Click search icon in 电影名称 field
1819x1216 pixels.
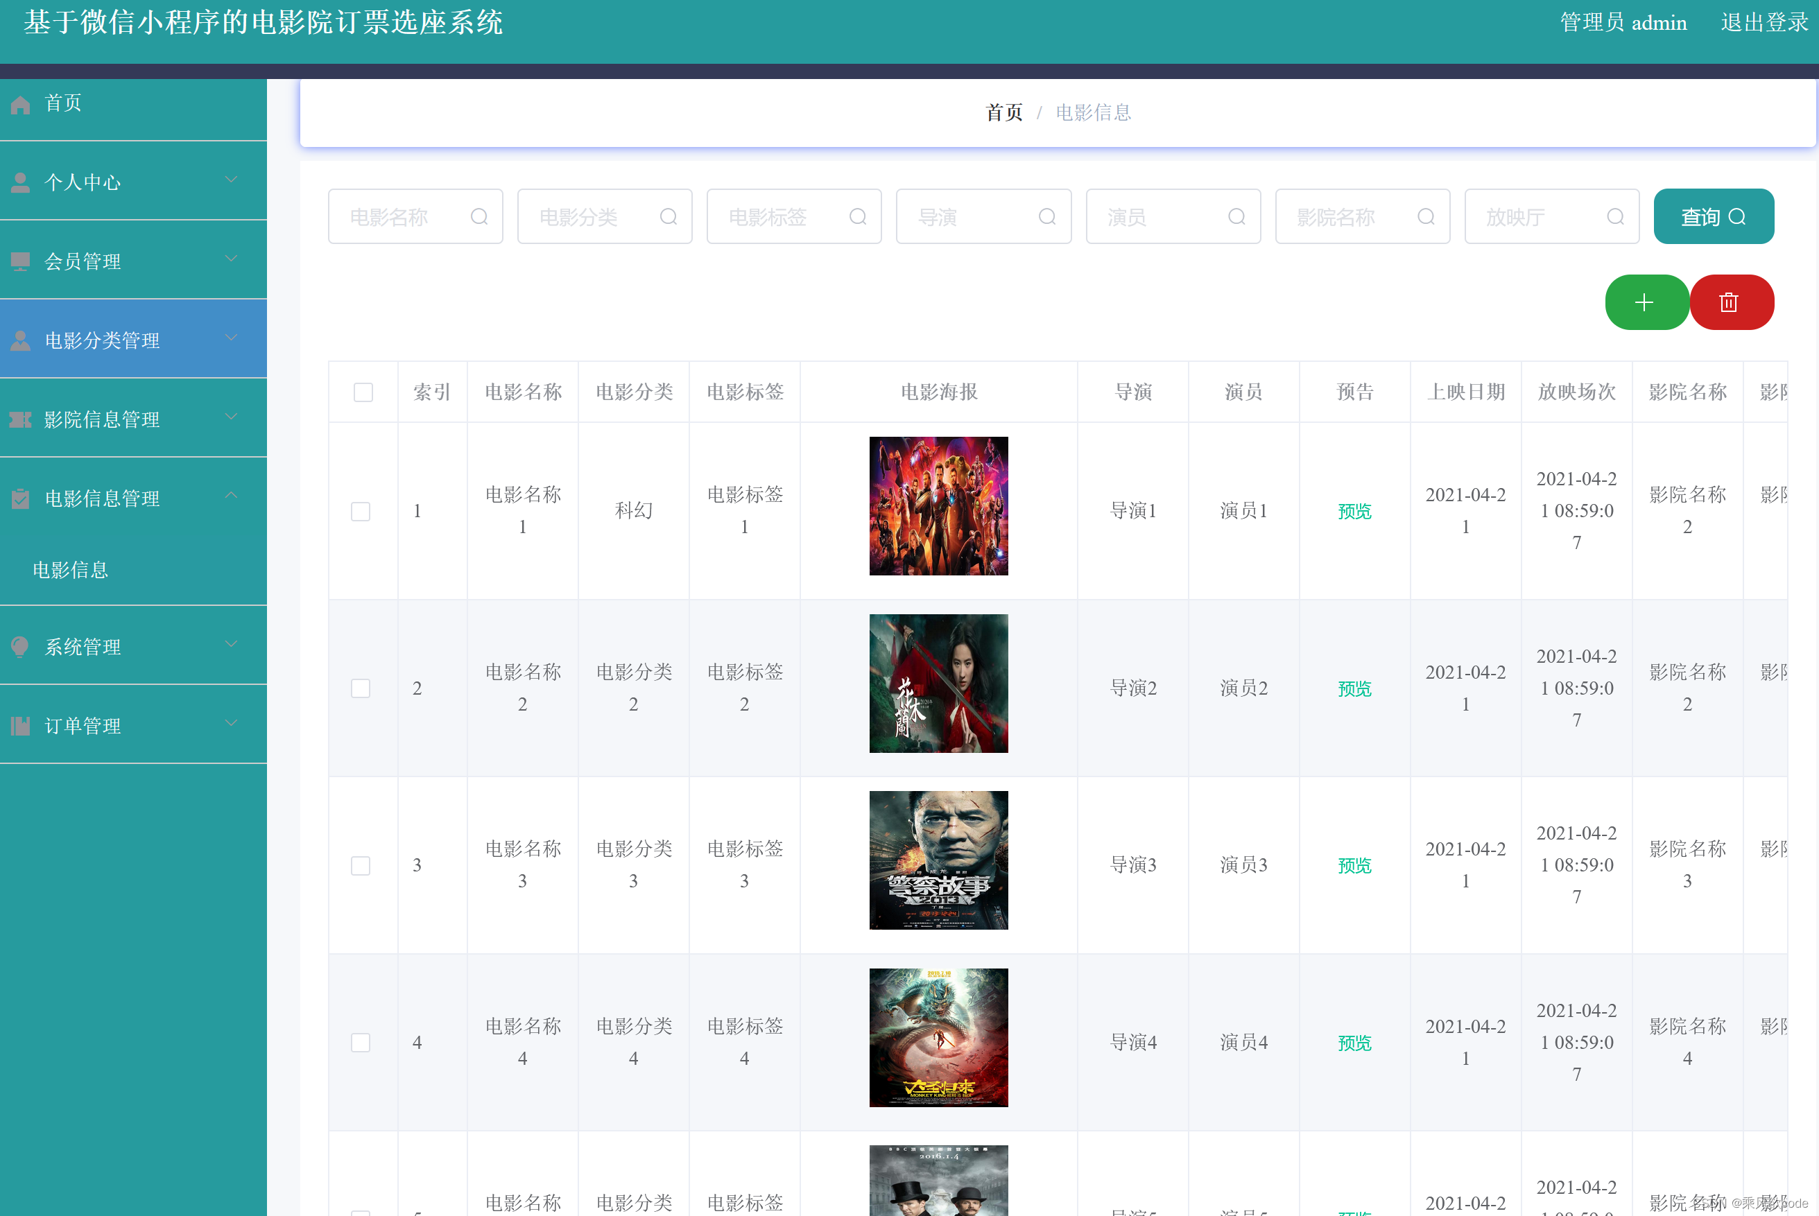pyautogui.click(x=479, y=217)
